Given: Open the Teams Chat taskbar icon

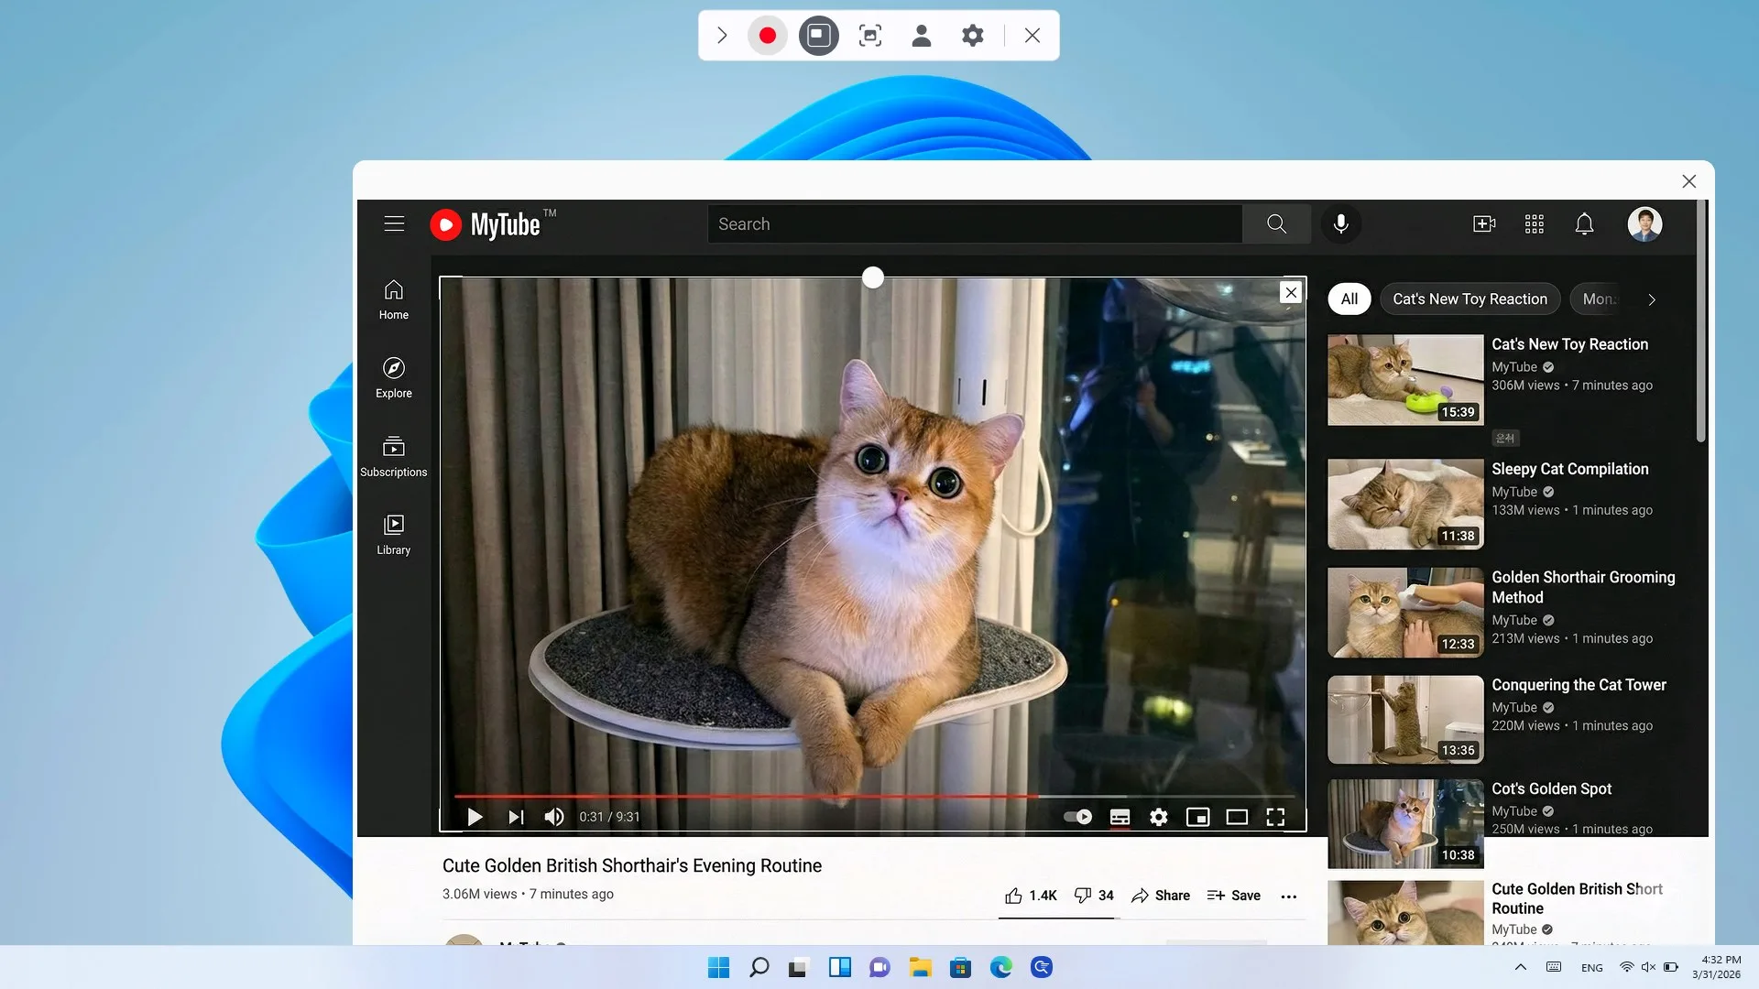Looking at the screenshot, I should [879, 967].
